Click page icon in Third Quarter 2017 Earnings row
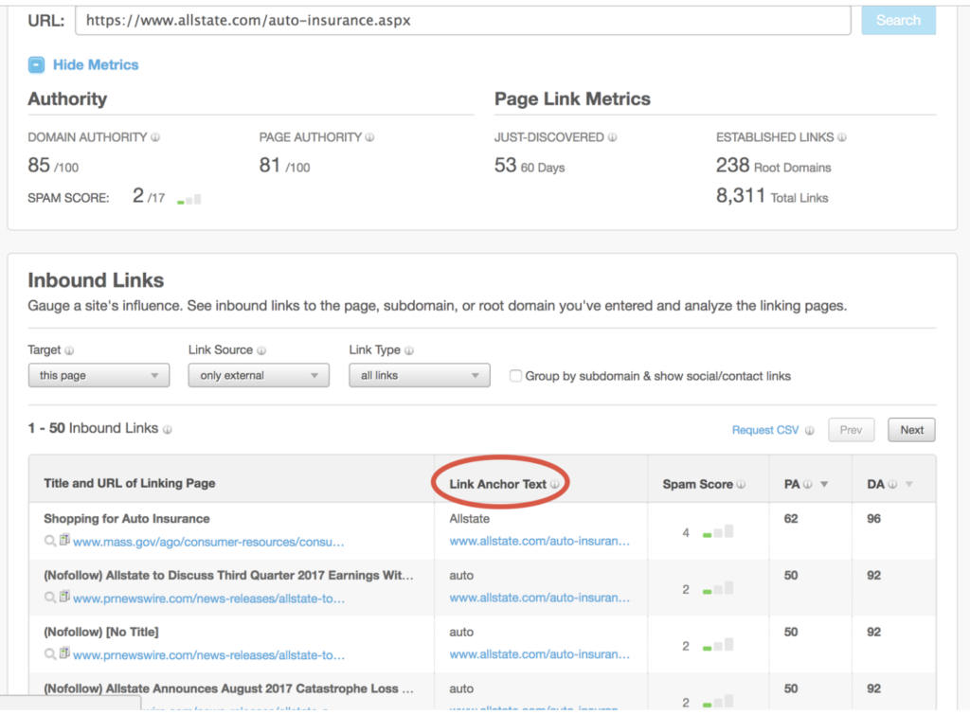Image resolution: width=970 pixels, height=715 pixels. [64, 597]
